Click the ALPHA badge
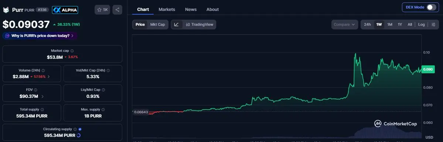443x142 pixels. coord(65,10)
